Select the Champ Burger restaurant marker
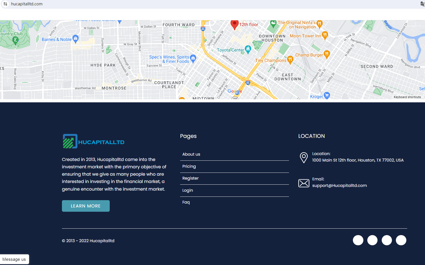Screen dimensions: 425x265 [x=327, y=54]
